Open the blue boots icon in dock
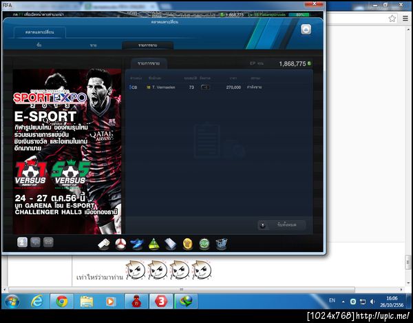The image size is (413, 323). (x=137, y=244)
